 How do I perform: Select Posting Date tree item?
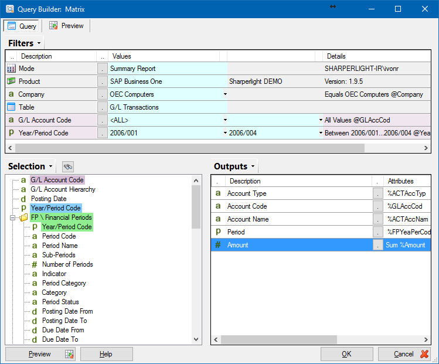click(49, 199)
